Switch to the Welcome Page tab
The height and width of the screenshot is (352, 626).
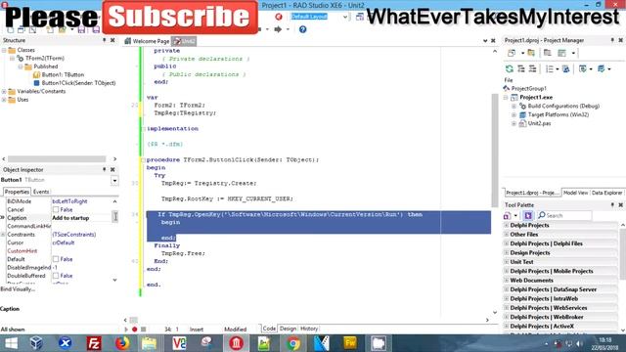[147, 41]
